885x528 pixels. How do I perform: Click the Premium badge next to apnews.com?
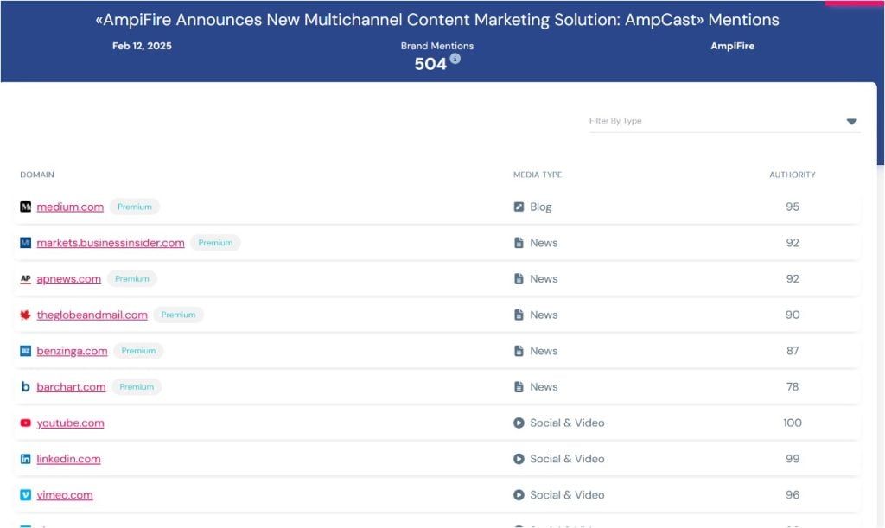coord(132,279)
